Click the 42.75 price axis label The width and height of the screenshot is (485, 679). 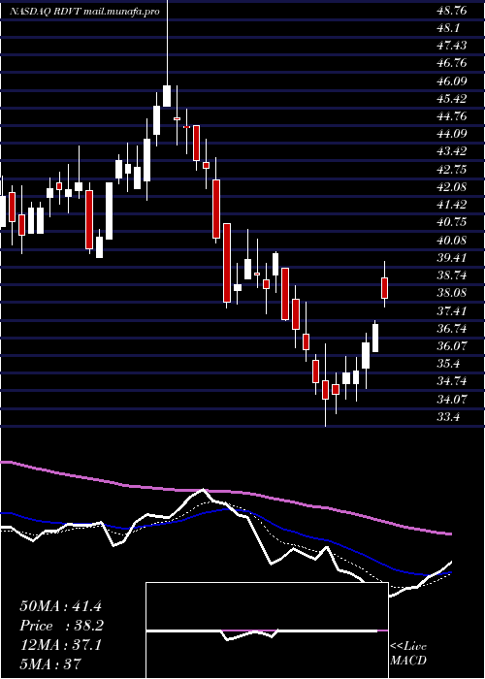[x=451, y=170]
